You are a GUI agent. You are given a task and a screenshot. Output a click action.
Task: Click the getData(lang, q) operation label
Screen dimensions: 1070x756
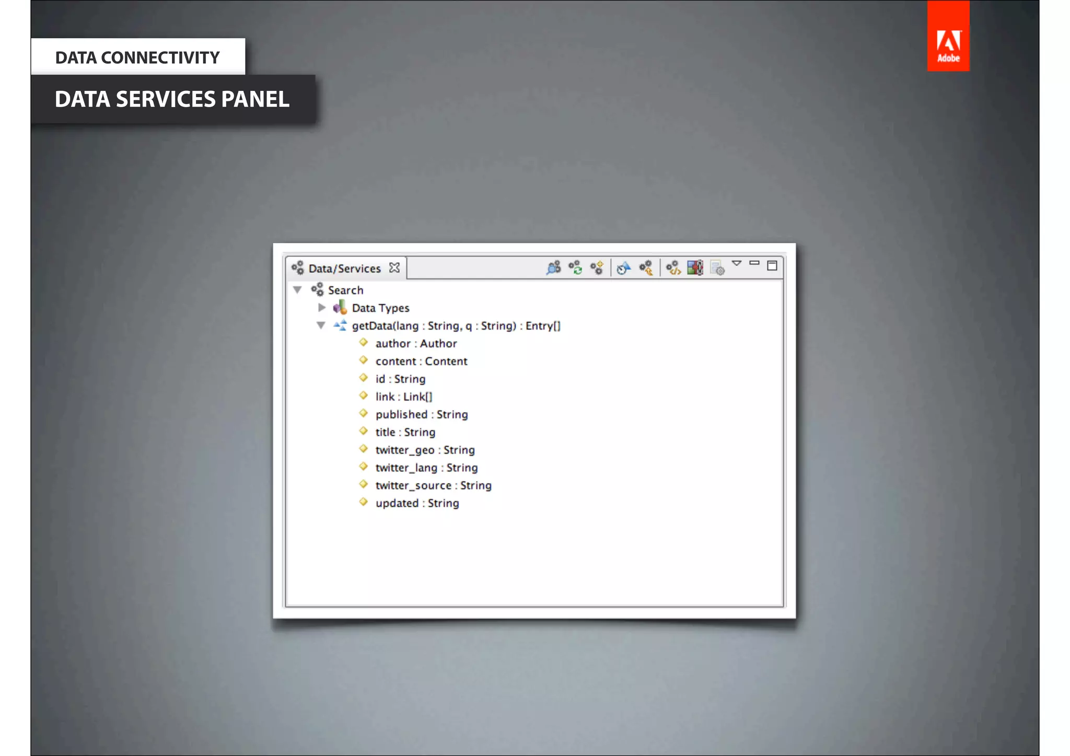[x=456, y=325]
